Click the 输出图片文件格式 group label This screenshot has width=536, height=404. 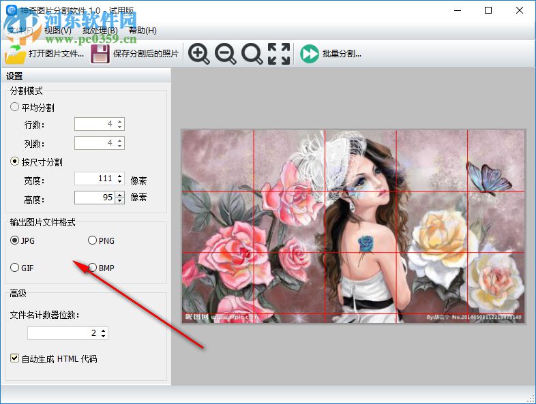43,222
